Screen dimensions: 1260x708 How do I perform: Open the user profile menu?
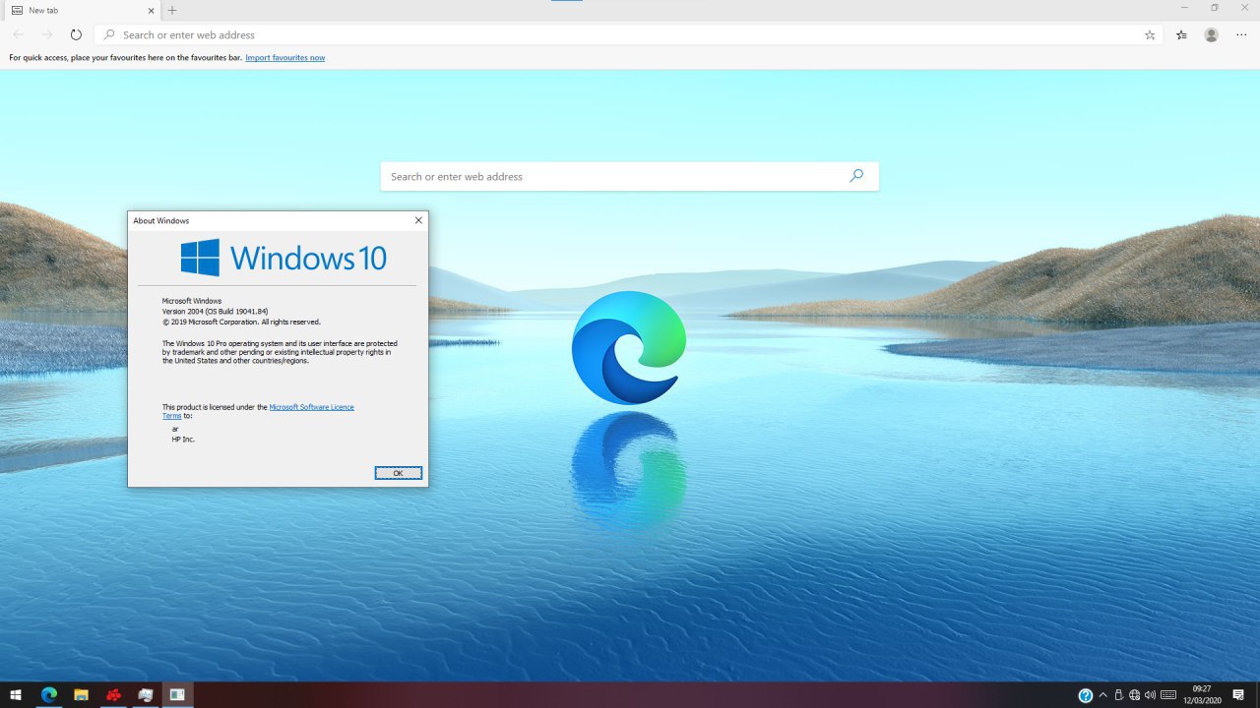(x=1212, y=34)
